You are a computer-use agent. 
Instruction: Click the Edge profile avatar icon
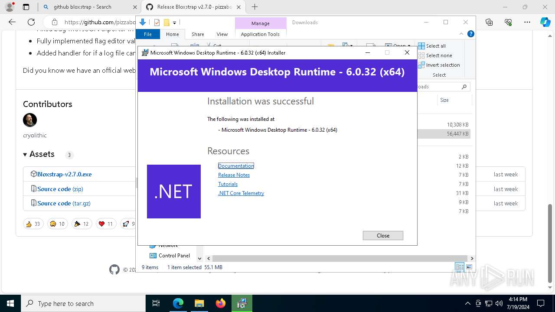click(x=9, y=7)
